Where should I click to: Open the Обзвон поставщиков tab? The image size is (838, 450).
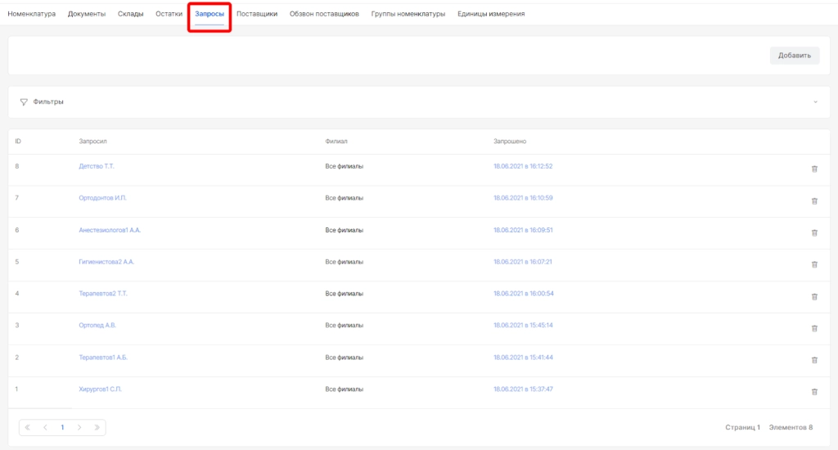pyautogui.click(x=324, y=14)
